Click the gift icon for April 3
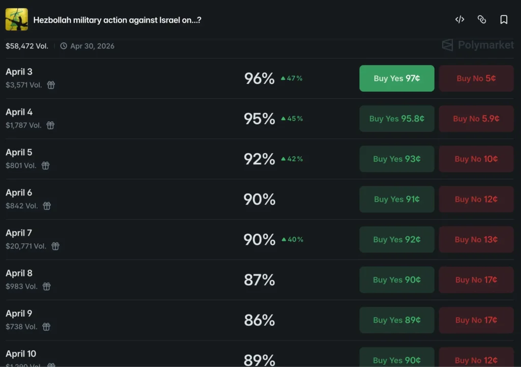The image size is (521, 367). click(x=51, y=85)
